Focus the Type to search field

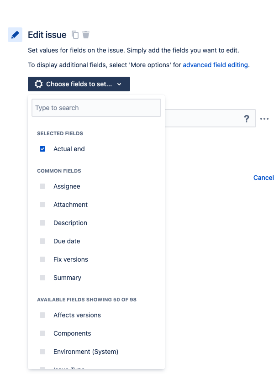tap(96, 108)
